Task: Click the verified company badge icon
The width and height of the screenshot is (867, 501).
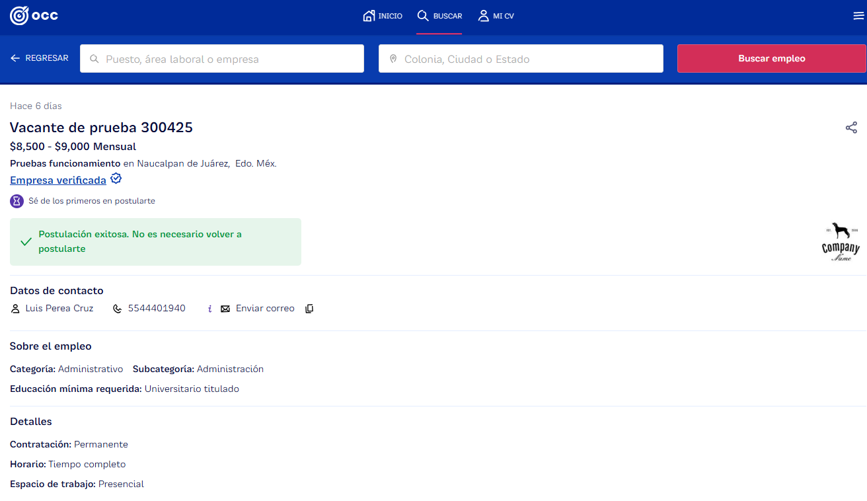Action: click(116, 179)
